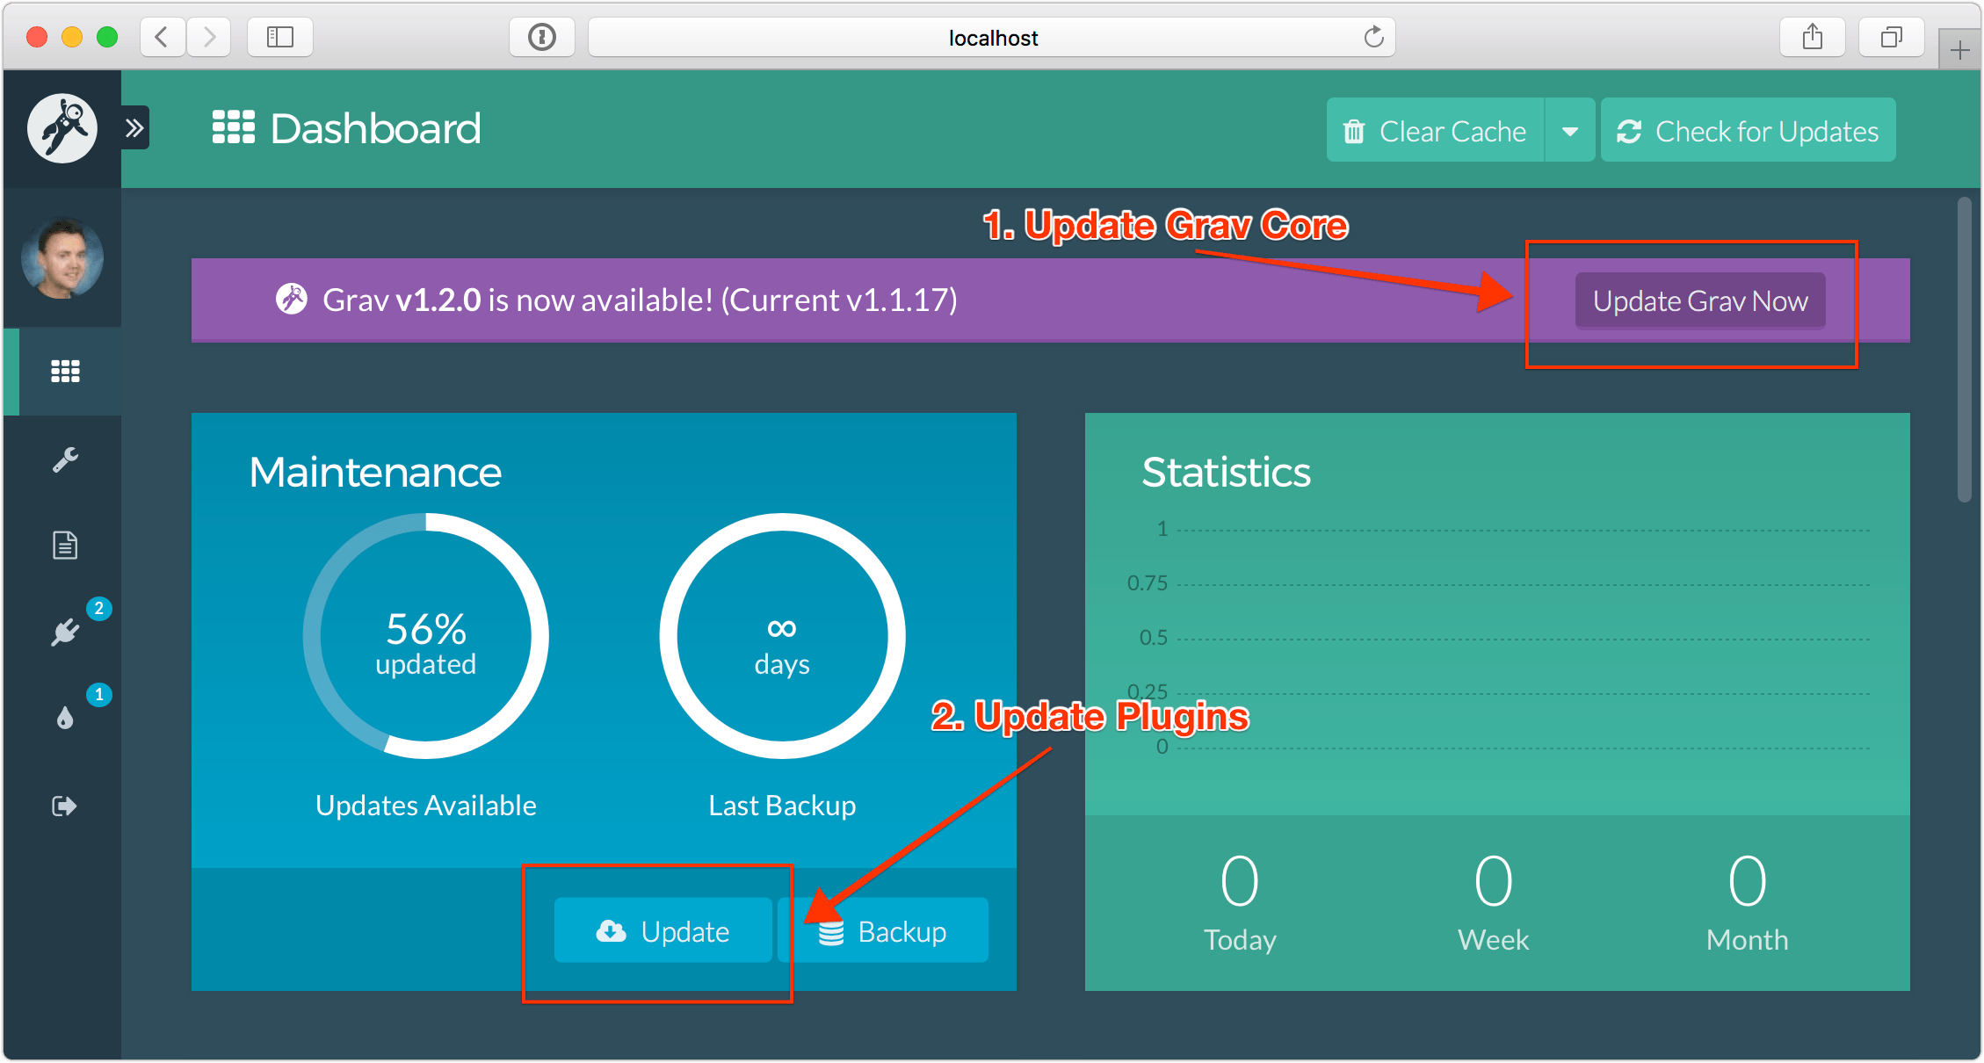Click the Week statistic count
Screen dimensions: 1984x1063
1494,880
